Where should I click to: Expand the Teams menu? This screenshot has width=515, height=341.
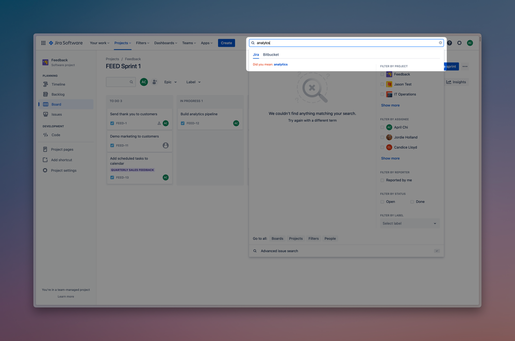[x=189, y=43]
